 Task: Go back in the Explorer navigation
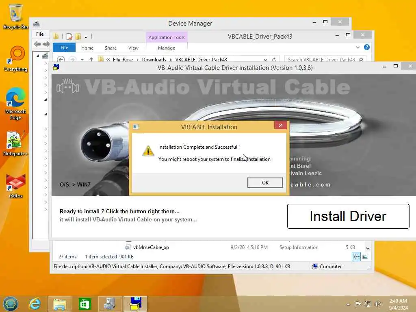tap(61, 59)
